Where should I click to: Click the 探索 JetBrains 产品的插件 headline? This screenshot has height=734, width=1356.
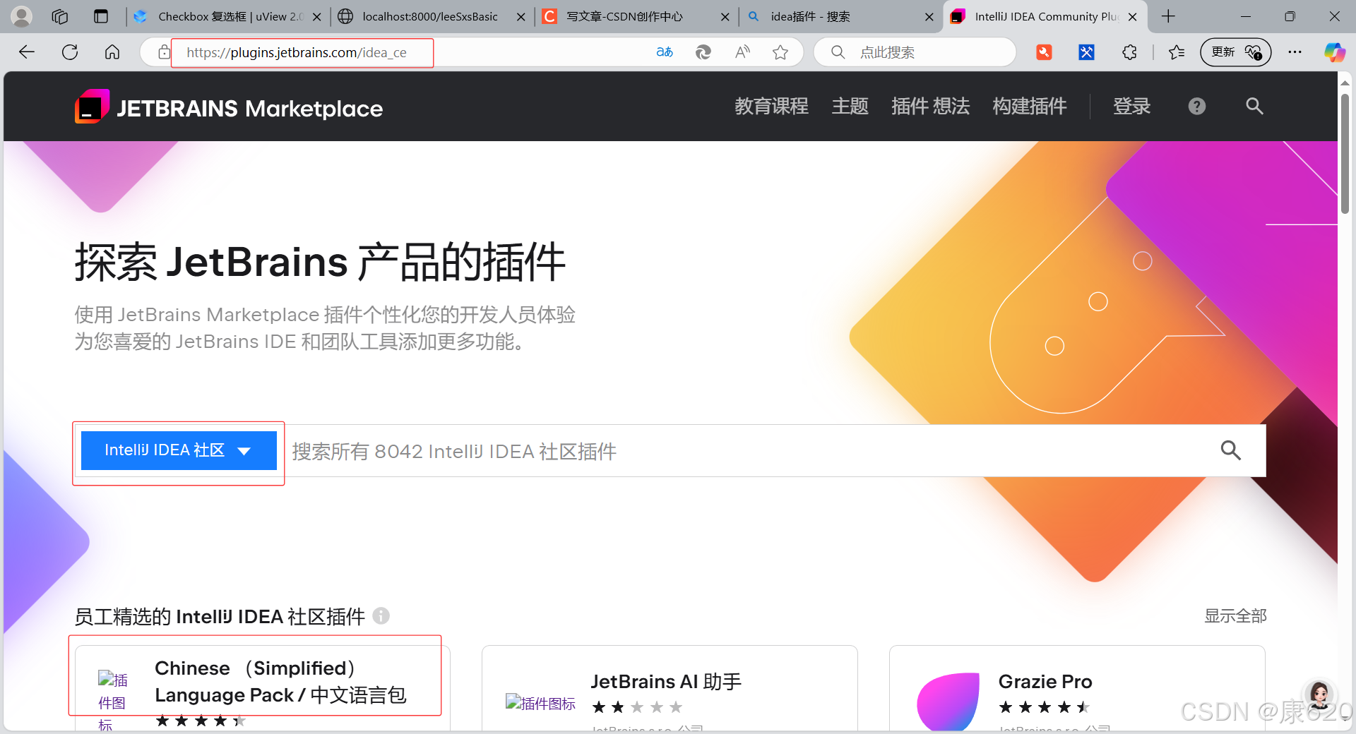pyautogui.click(x=320, y=262)
